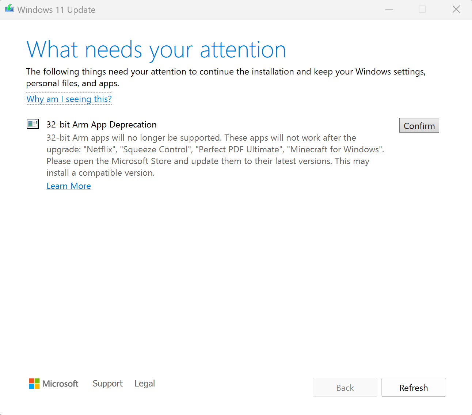Click the 'Windows 11 Update' title bar text
Image resolution: width=472 pixels, height=415 pixels.
coord(56,10)
